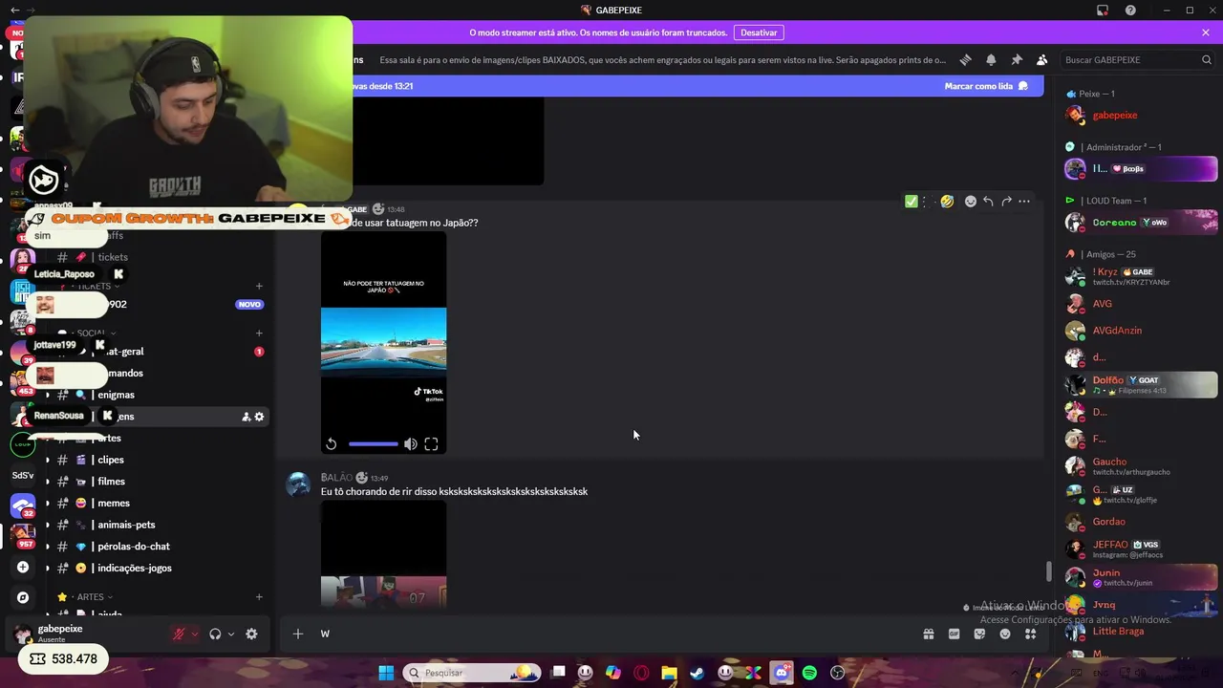The width and height of the screenshot is (1223, 688).
Task: Click the message text input field
Action: click(611, 634)
